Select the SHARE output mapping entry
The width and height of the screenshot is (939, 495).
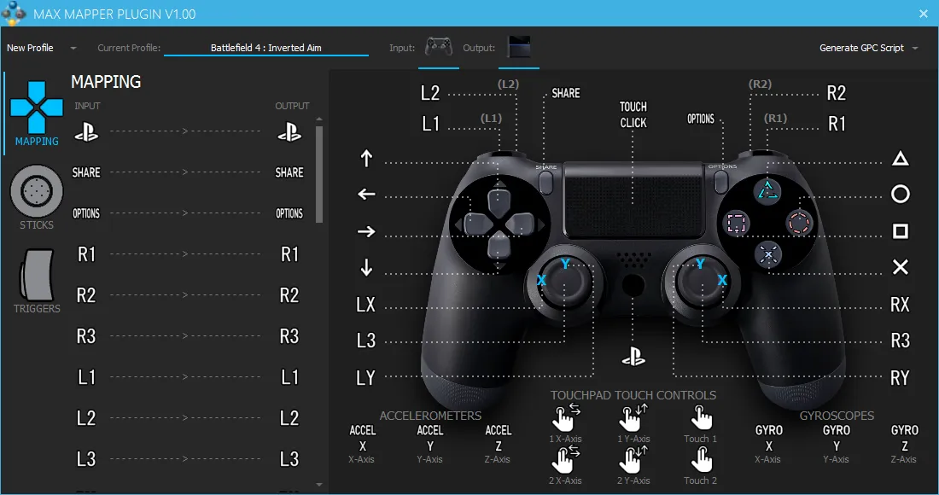289,172
